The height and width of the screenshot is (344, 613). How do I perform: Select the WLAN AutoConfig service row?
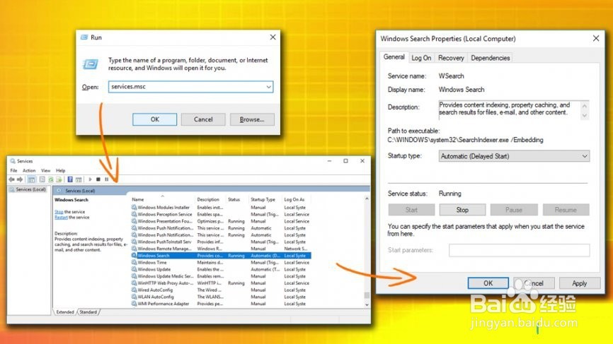click(x=221, y=297)
